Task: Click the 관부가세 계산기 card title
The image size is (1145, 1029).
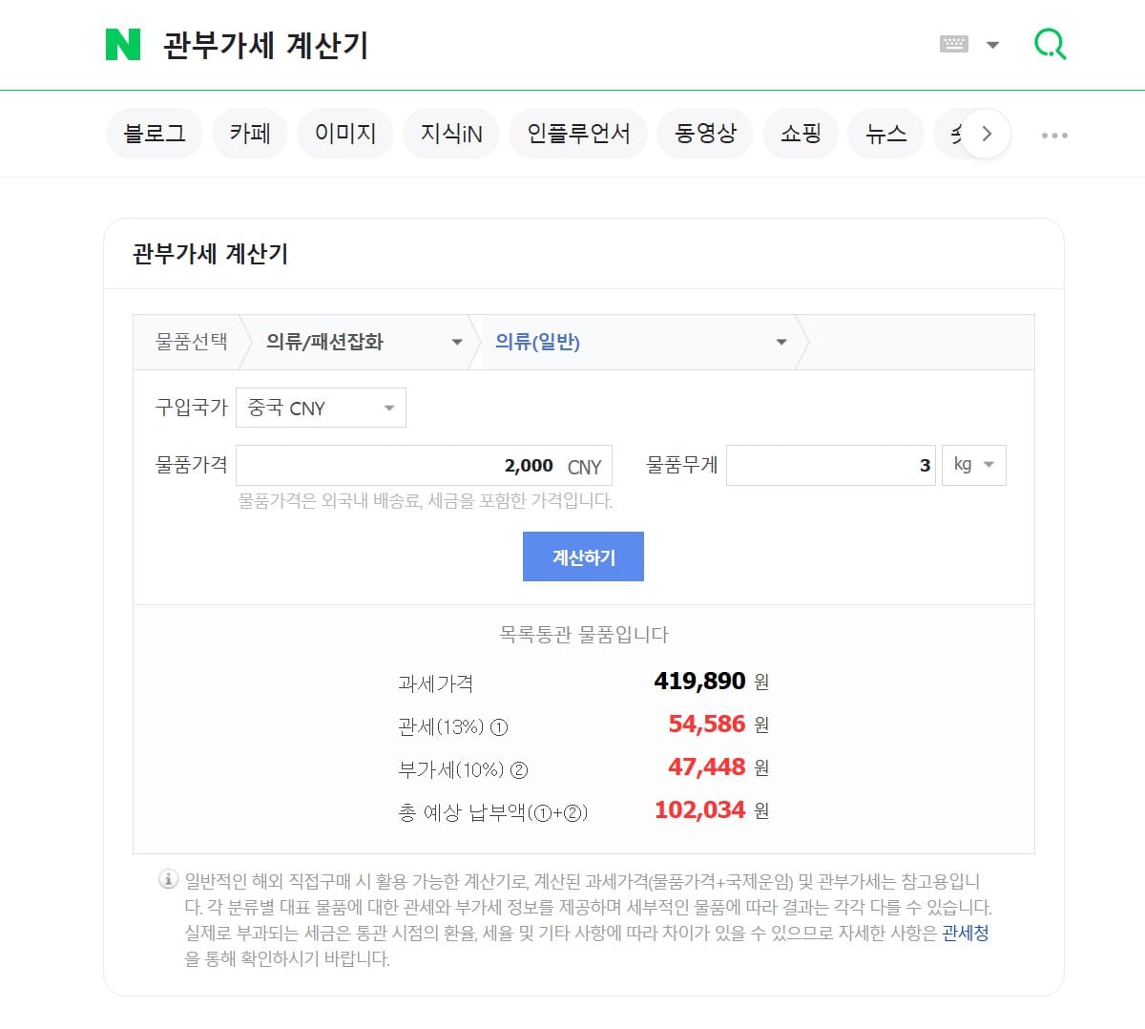Action: tap(210, 254)
